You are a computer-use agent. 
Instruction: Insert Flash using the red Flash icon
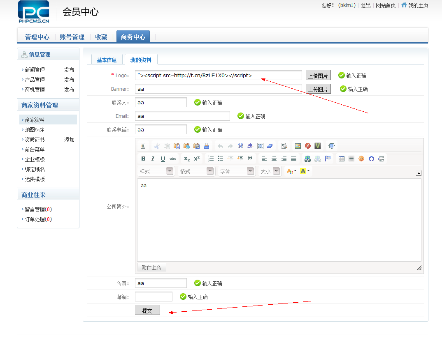308,146
